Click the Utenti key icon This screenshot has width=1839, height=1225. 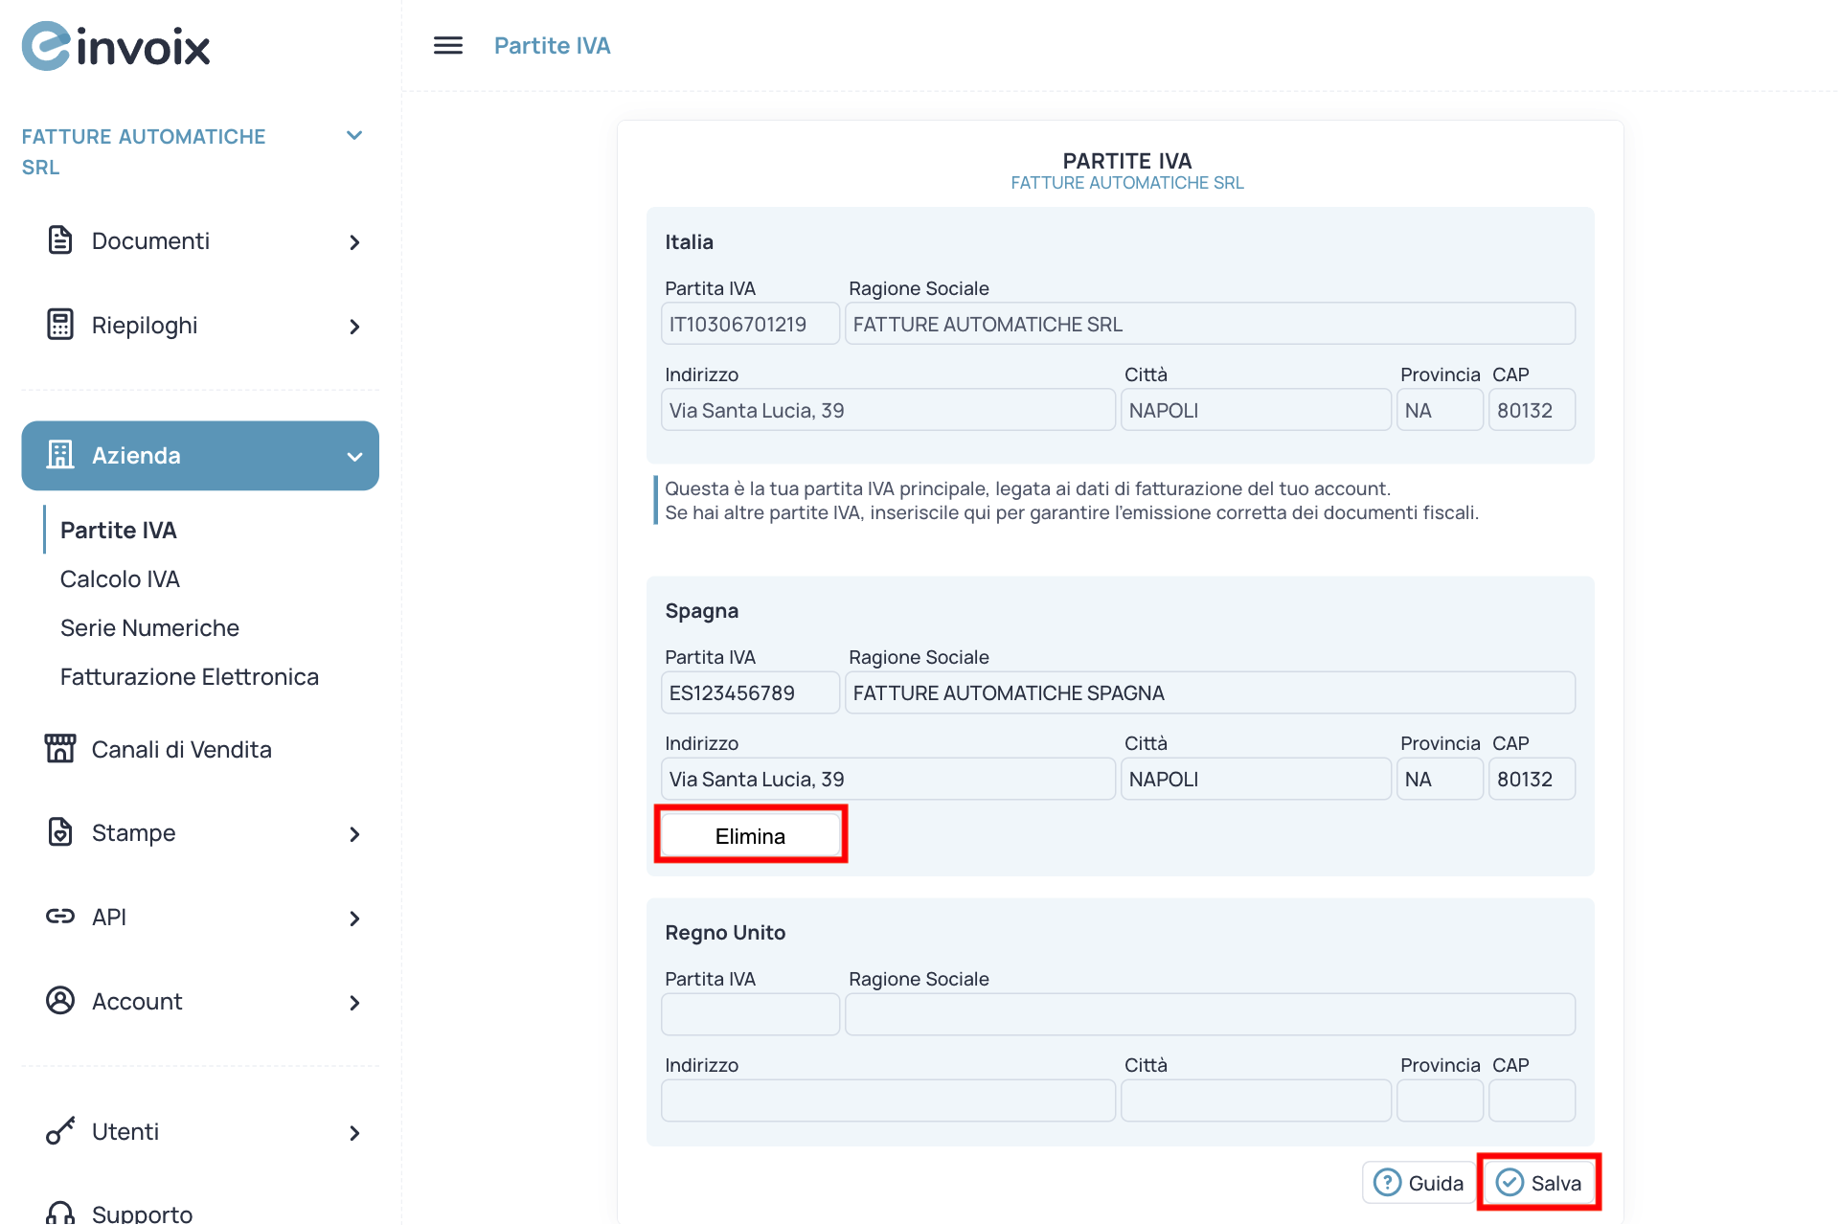click(59, 1131)
